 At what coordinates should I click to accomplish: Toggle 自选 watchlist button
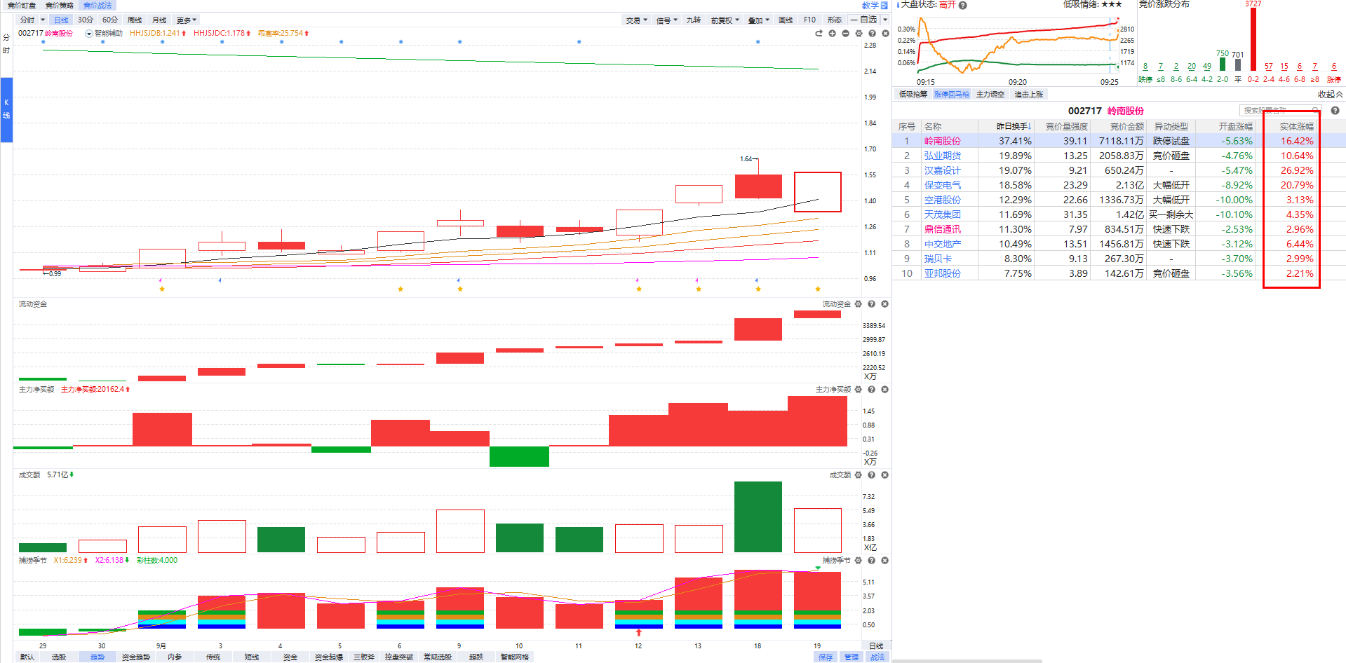point(863,20)
